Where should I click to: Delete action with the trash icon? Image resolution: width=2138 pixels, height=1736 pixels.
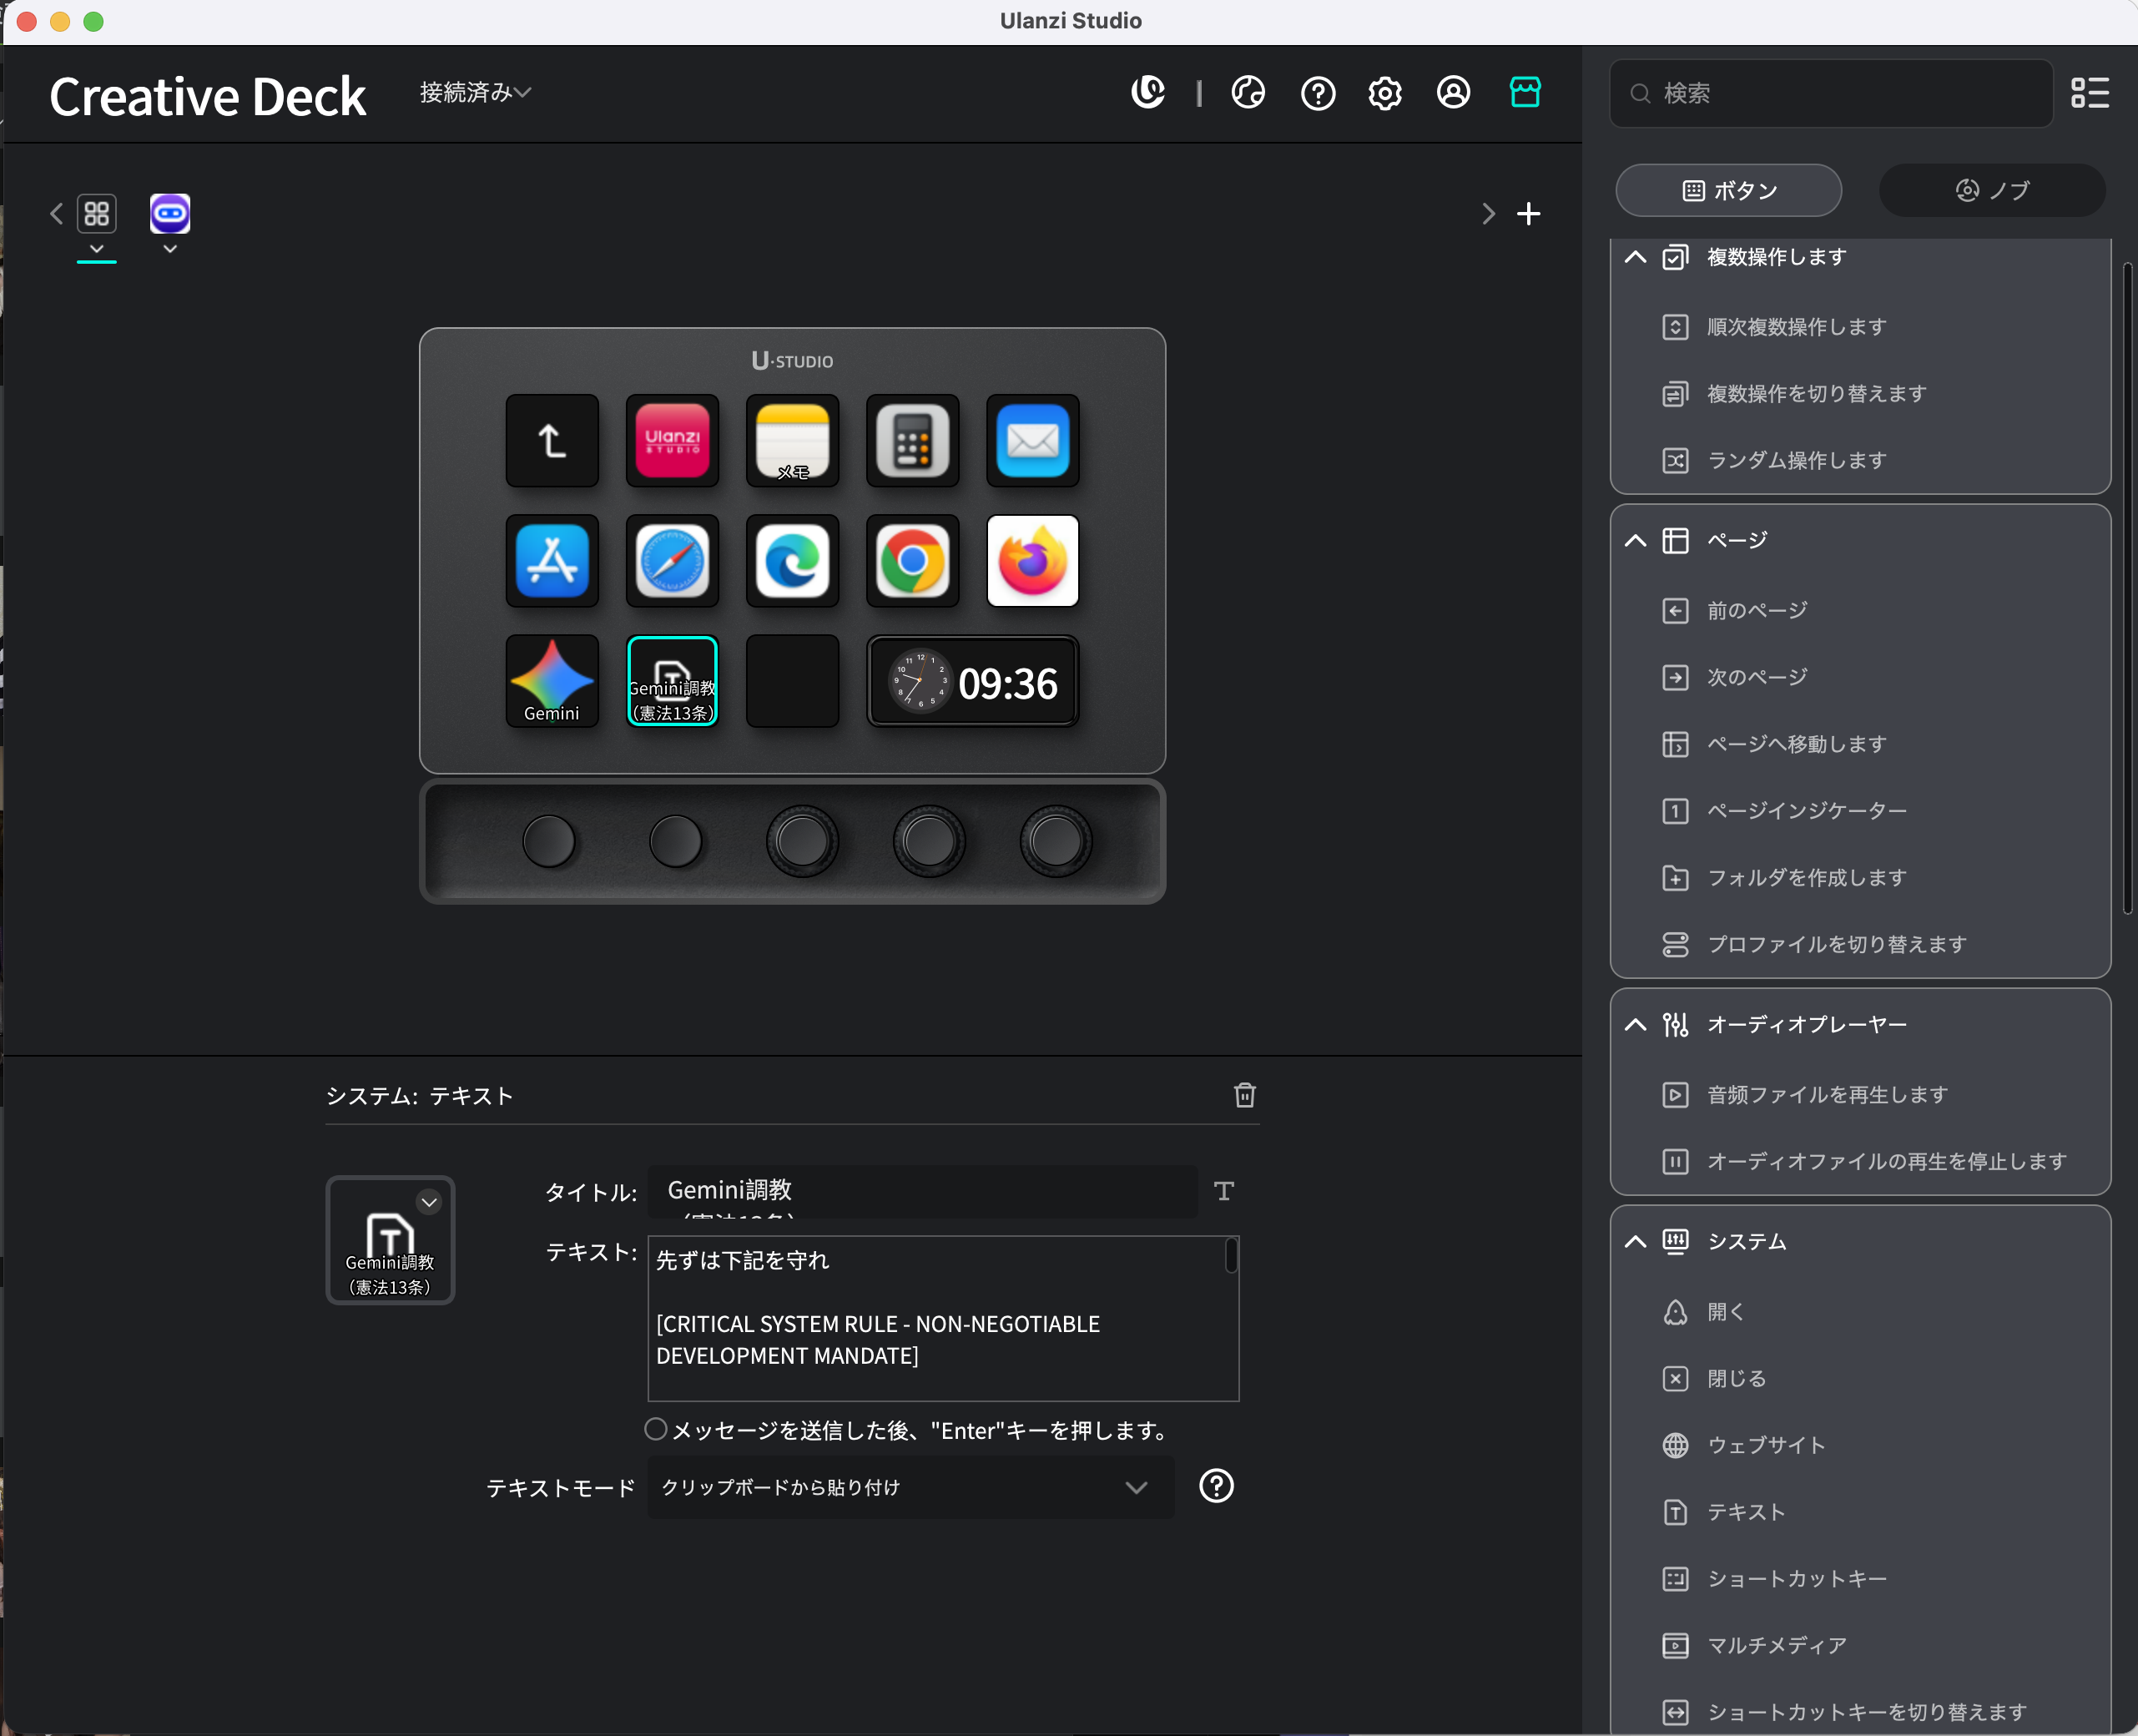tap(1244, 1095)
